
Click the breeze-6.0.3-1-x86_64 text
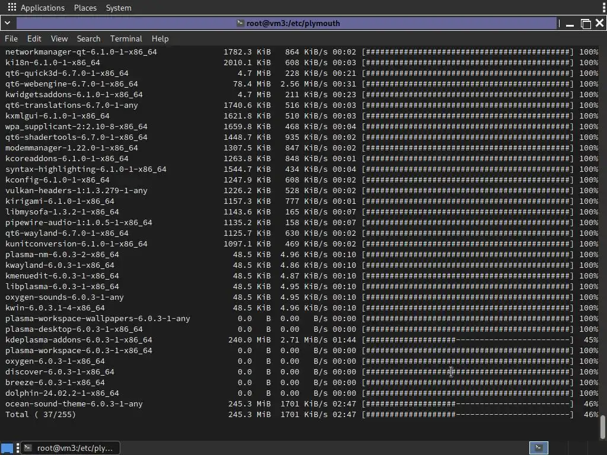point(55,383)
